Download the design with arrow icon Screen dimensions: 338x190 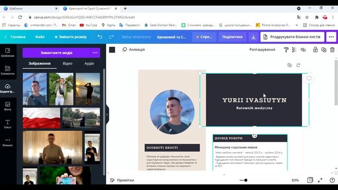click(253, 37)
